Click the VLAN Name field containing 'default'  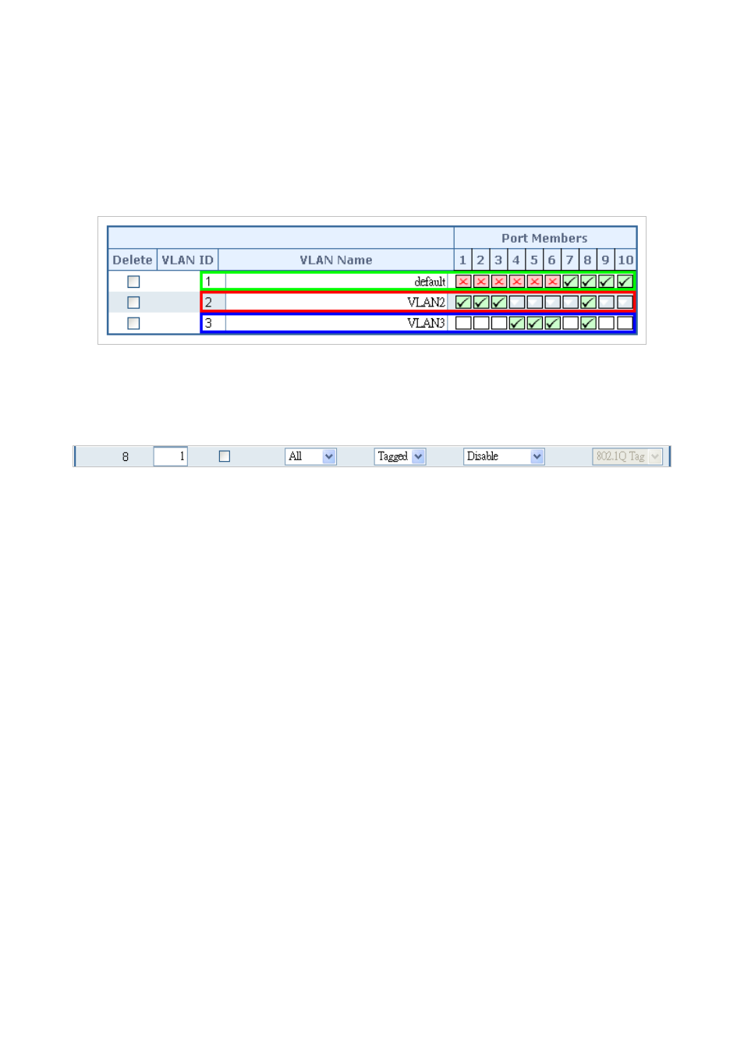click(x=336, y=282)
